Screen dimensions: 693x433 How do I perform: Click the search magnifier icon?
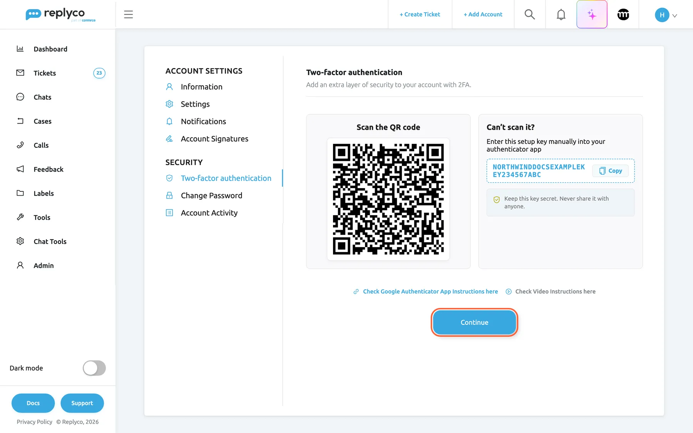coord(530,14)
